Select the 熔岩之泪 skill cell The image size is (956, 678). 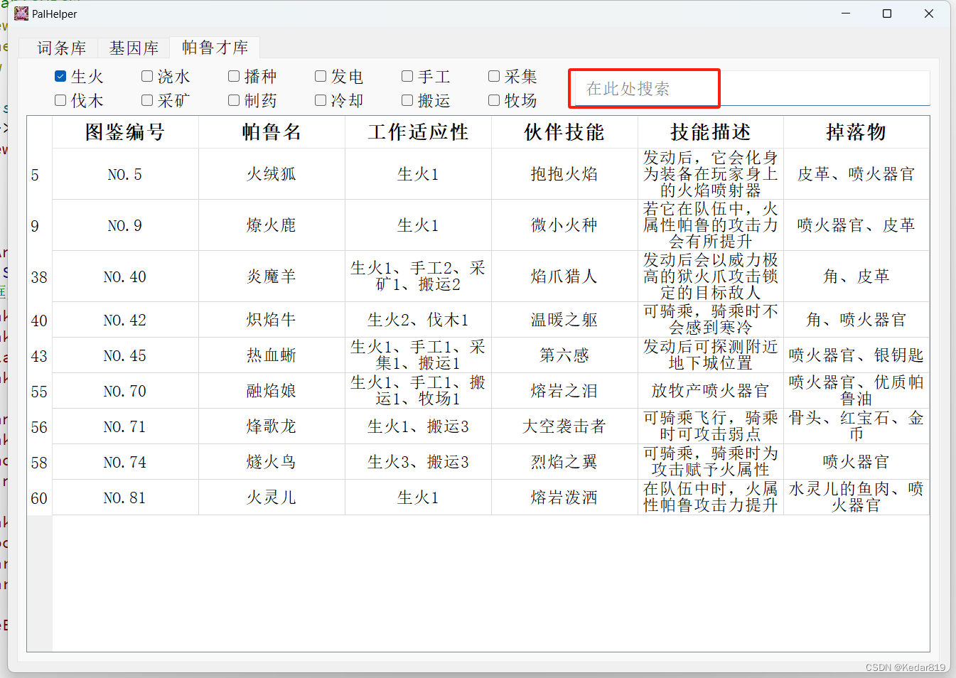point(564,391)
